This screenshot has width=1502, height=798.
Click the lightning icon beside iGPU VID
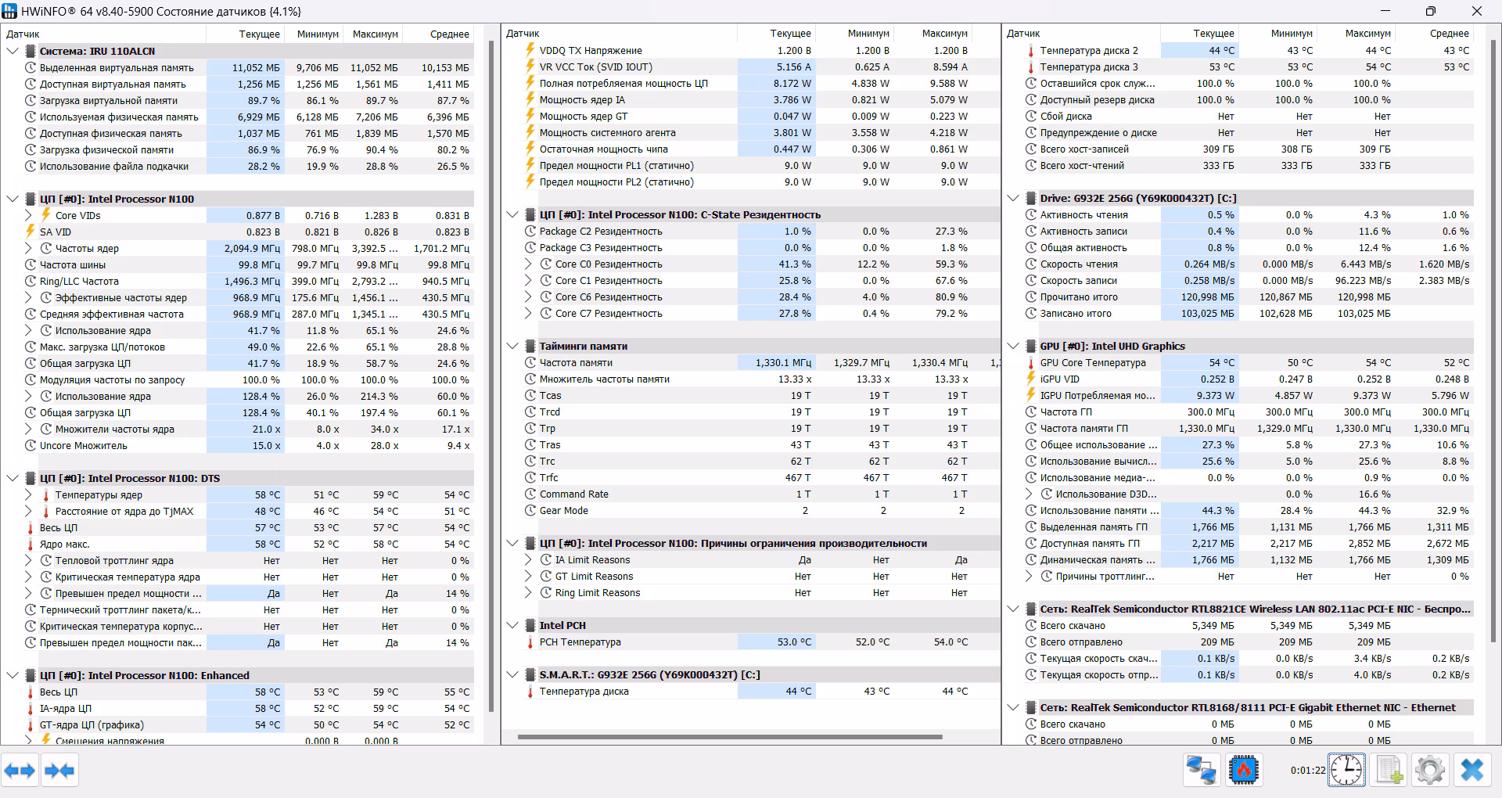coord(1031,379)
